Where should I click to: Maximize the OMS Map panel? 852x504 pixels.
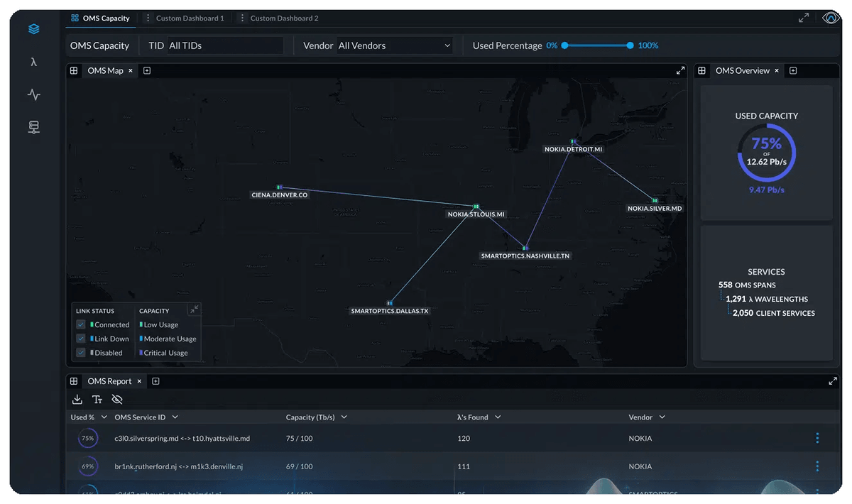tap(680, 70)
